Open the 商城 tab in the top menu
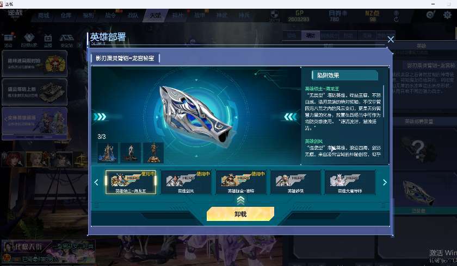This screenshot has height=266, width=457. (44, 15)
